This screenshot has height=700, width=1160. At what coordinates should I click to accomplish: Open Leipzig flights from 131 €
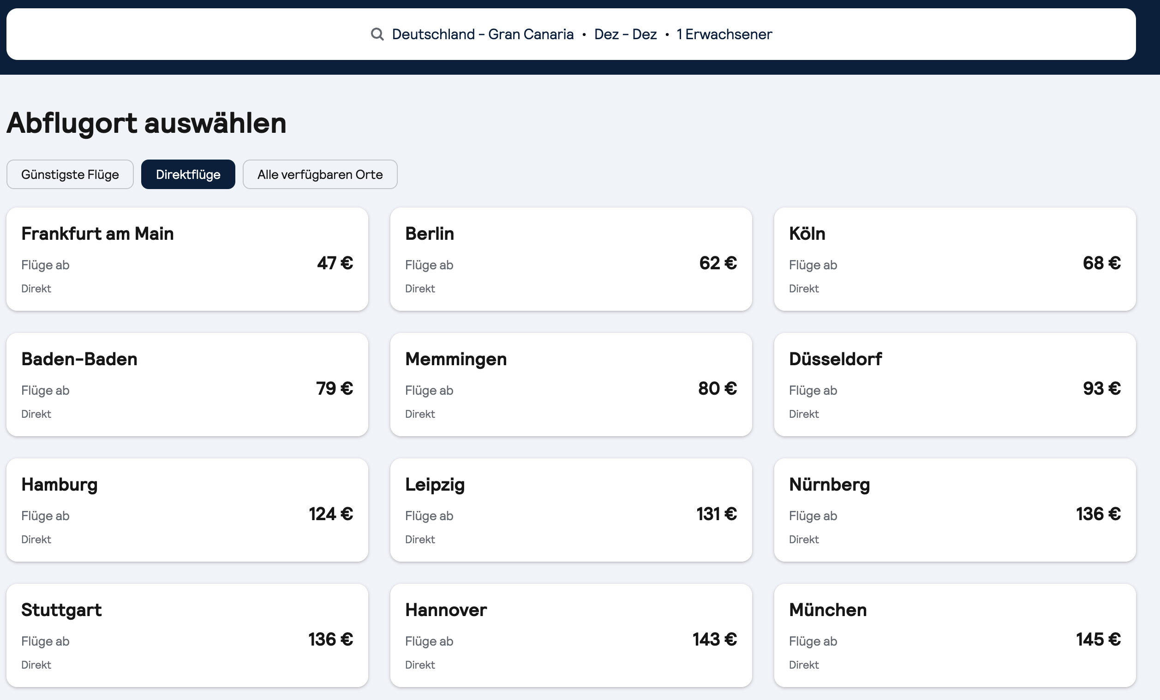(571, 510)
